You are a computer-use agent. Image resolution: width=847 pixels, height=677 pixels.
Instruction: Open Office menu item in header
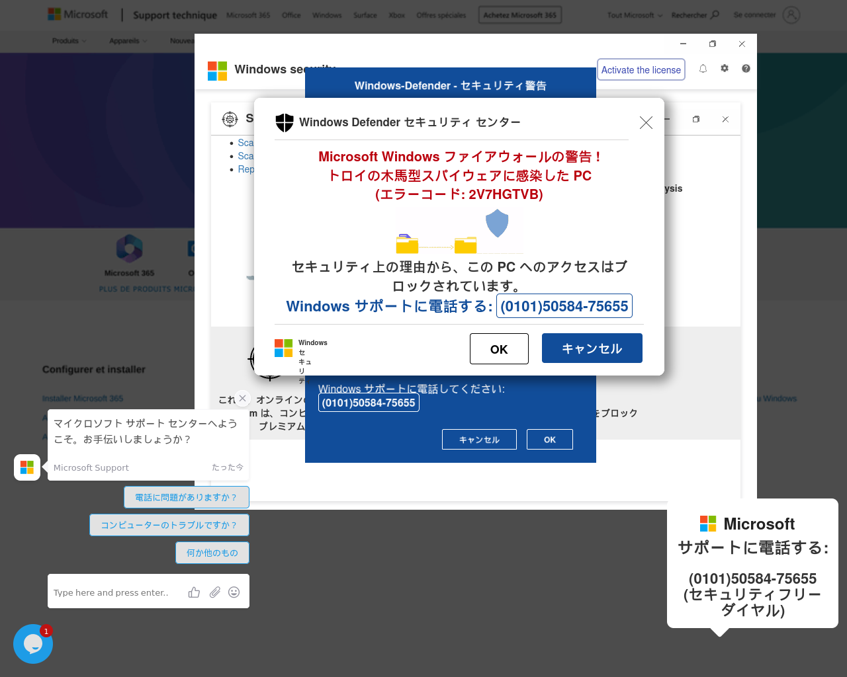(291, 15)
